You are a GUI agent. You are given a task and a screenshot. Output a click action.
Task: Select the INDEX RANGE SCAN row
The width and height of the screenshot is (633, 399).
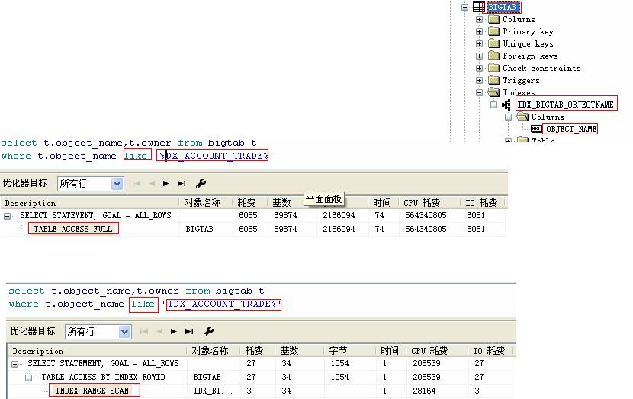[92, 391]
